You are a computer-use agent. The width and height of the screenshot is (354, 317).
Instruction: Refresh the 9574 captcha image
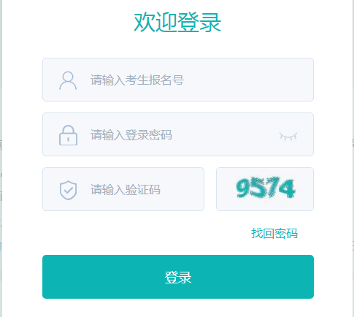click(x=265, y=189)
